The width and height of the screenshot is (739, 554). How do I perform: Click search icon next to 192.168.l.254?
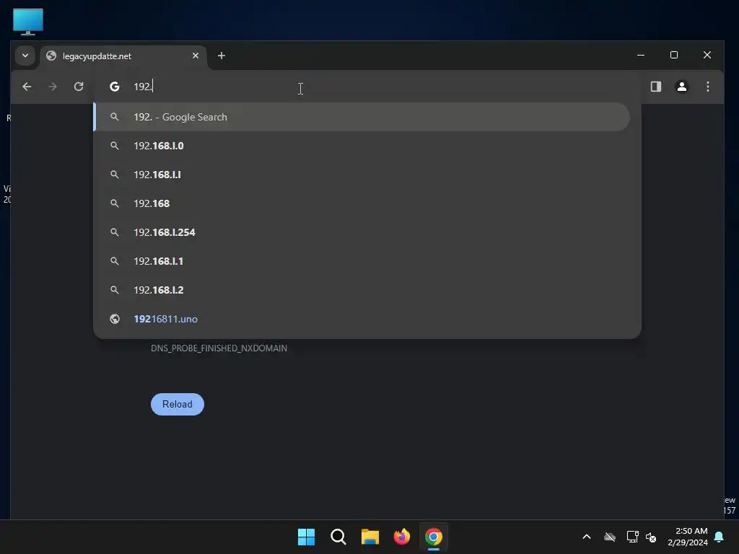tap(115, 232)
